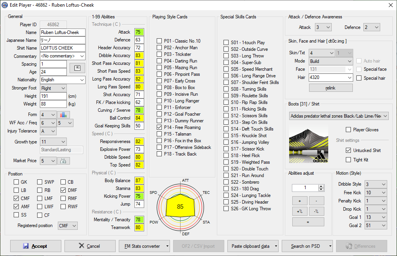
Task: Open the Goal 1 motion dropdown
Action: click(376, 217)
